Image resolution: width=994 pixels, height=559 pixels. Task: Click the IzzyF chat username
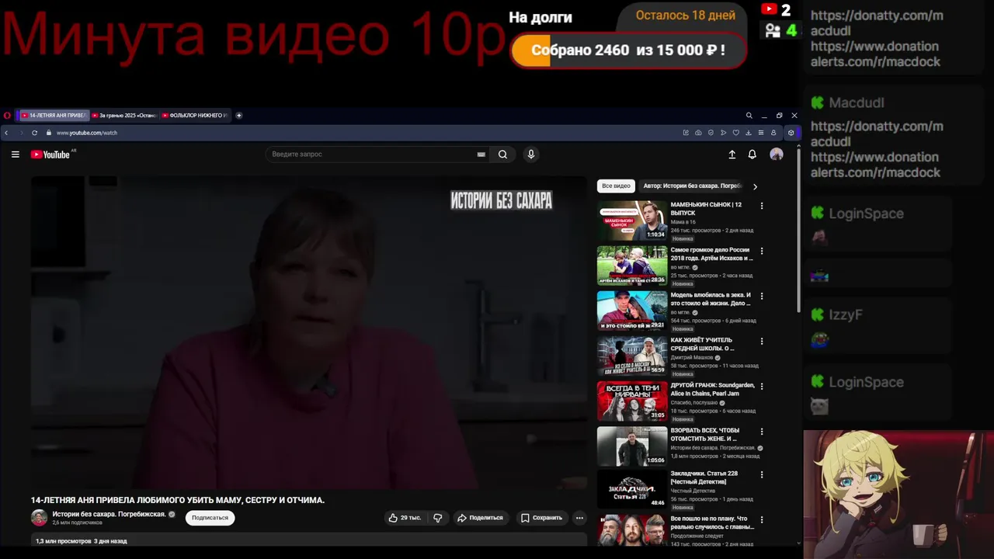pos(845,315)
